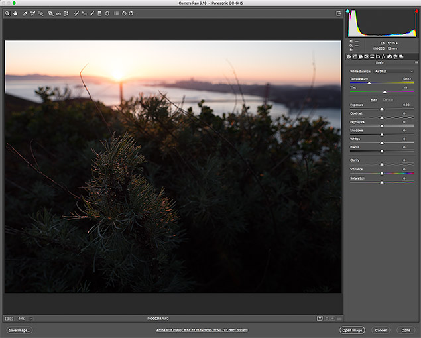Click the Temperature slider handle
Viewport: 421px width, 338px height.
click(x=369, y=83)
